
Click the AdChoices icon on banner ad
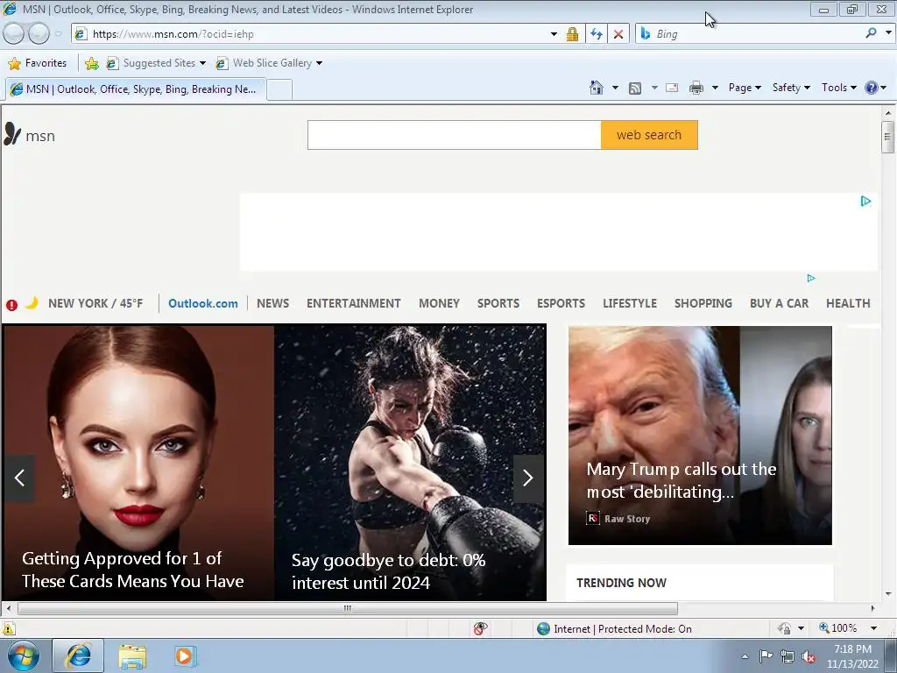point(865,201)
